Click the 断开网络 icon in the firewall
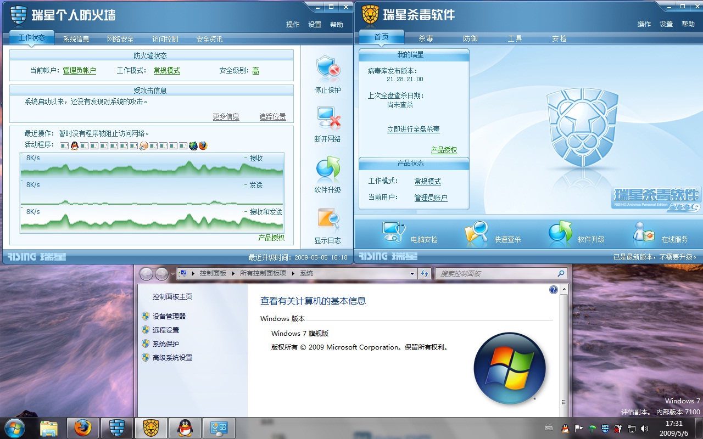 pyautogui.click(x=328, y=119)
